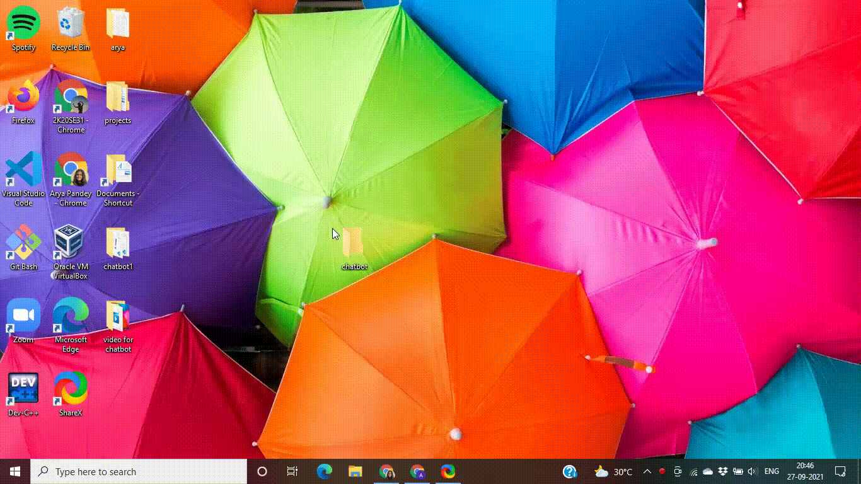Open the Dropbox tray icon

[722, 471]
